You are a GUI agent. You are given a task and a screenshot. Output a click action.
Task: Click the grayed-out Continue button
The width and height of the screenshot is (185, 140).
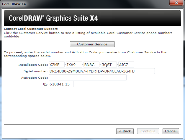click(x=148, y=131)
